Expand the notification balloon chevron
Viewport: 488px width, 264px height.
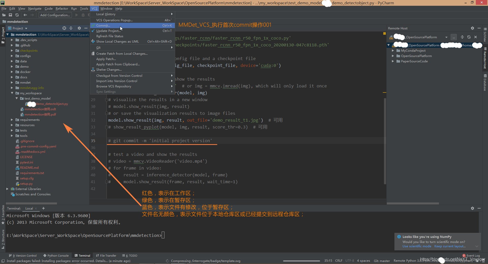click(x=477, y=246)
